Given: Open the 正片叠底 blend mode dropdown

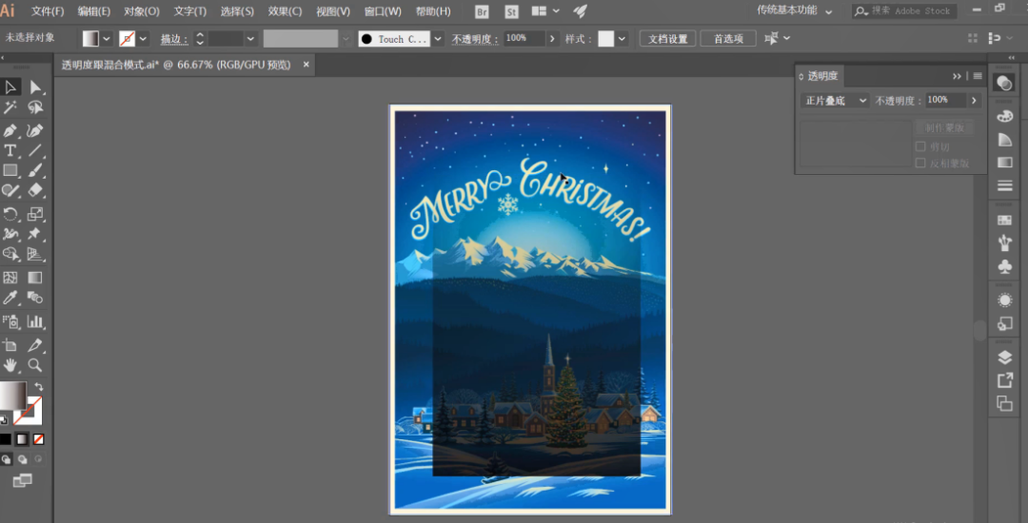Looking at the screenshot, I should click(x=836, y=100).
